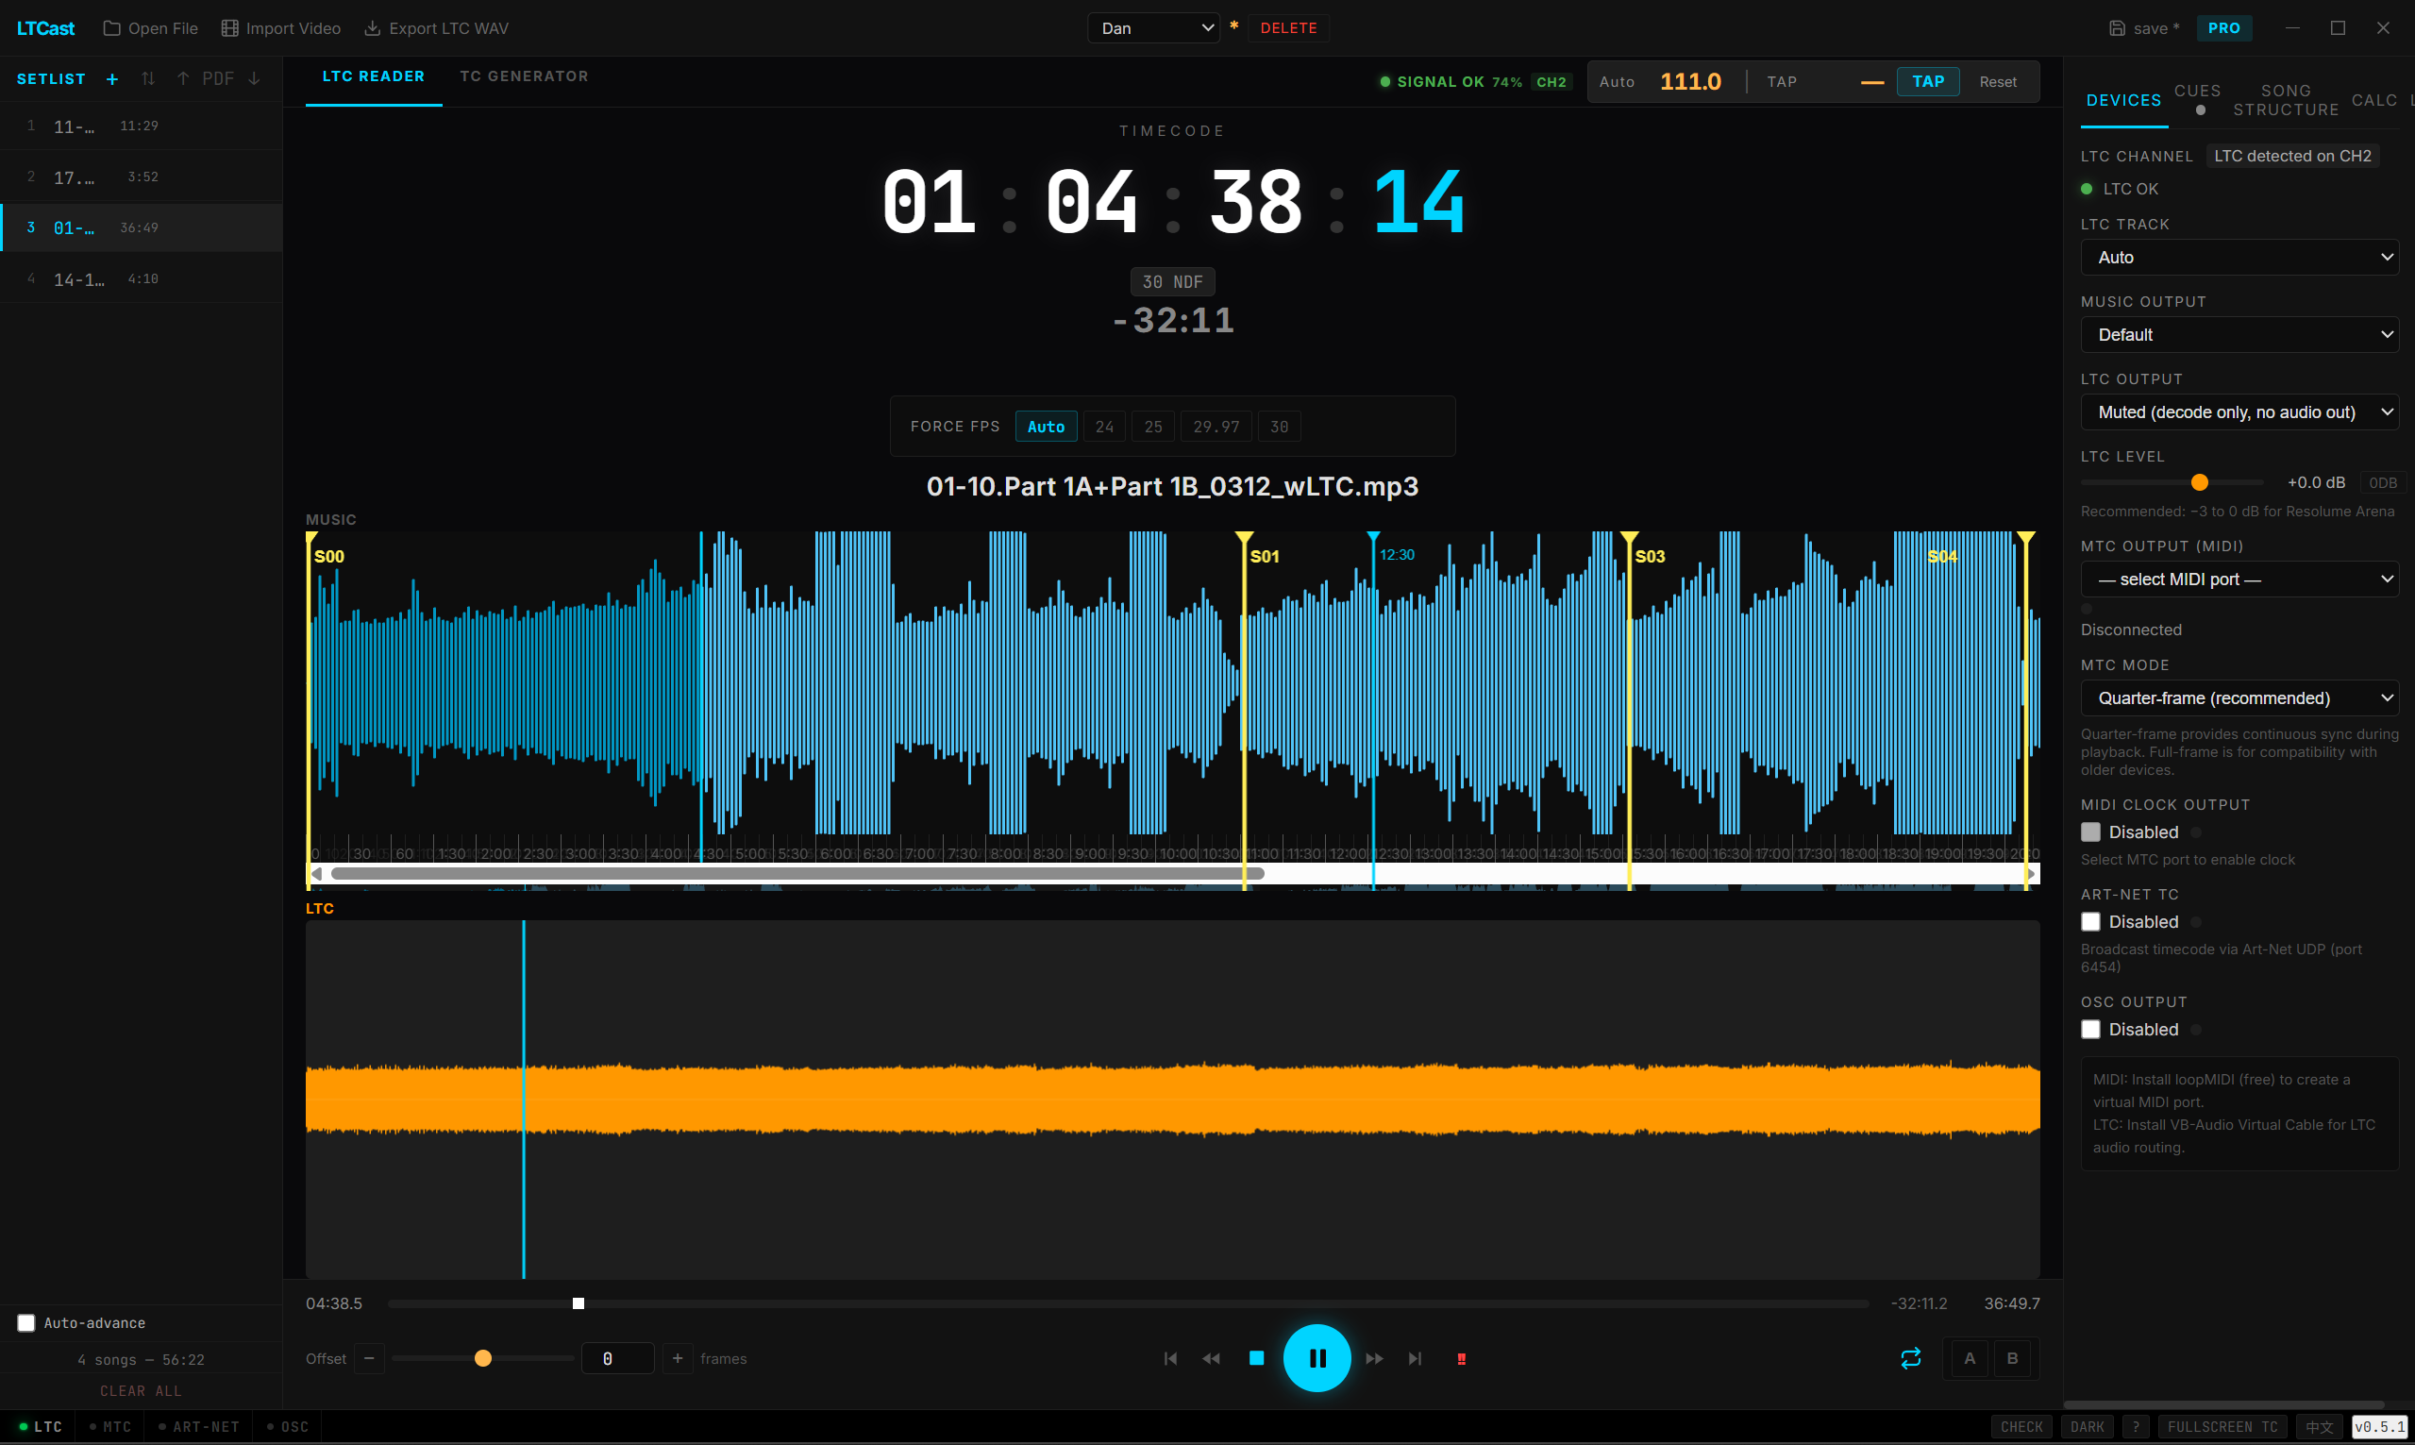Click the playback position slider thumb
Image resolution: width=2415 pixels, height=1445 pixels.
579,1303
